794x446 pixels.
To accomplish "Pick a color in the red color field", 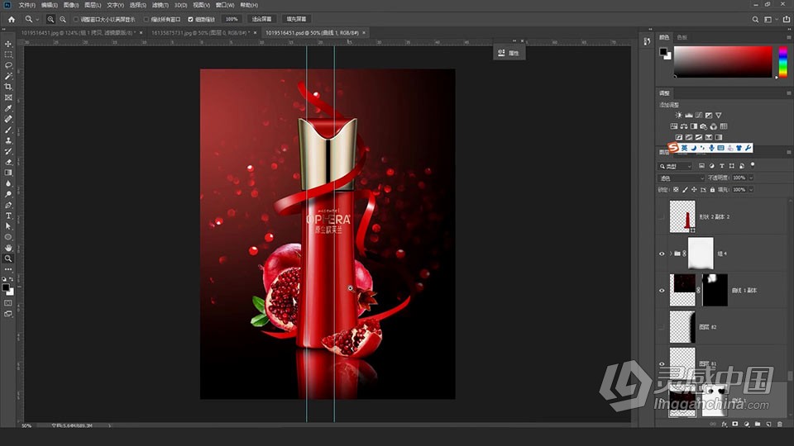I will click(723, 62).
